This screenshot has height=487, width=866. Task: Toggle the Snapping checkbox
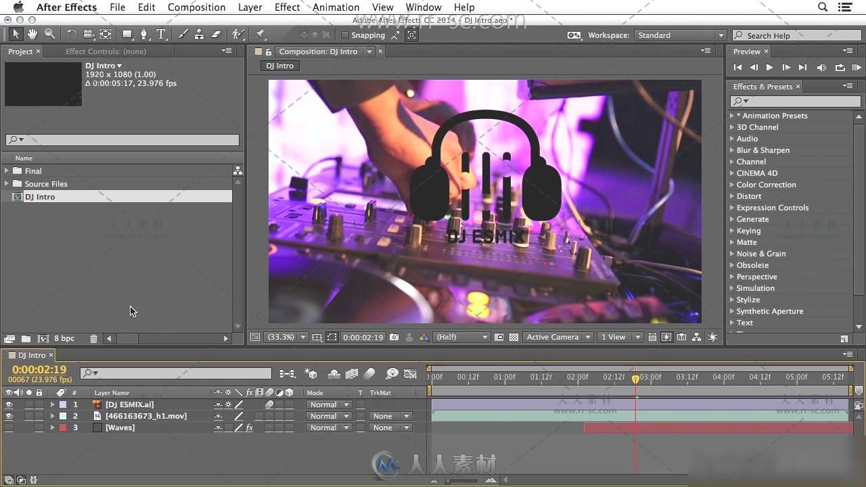click(x=344, y=35)
